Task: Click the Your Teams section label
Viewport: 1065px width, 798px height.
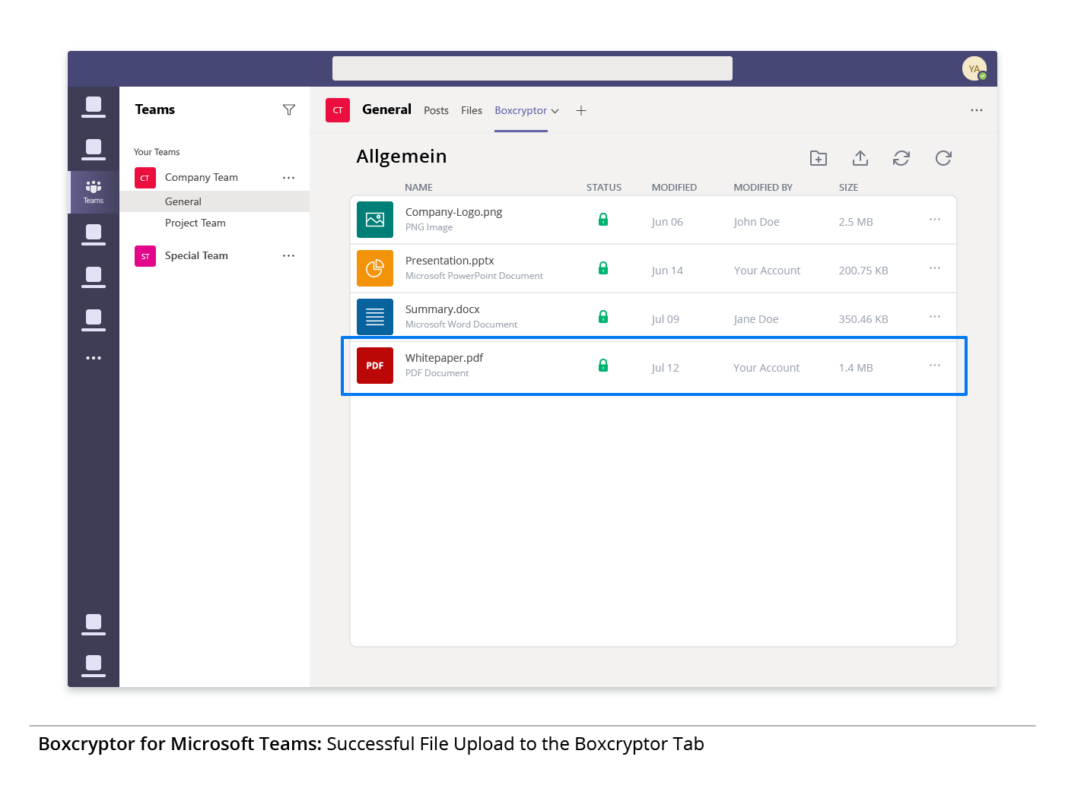Action: [x=157, y=152]
